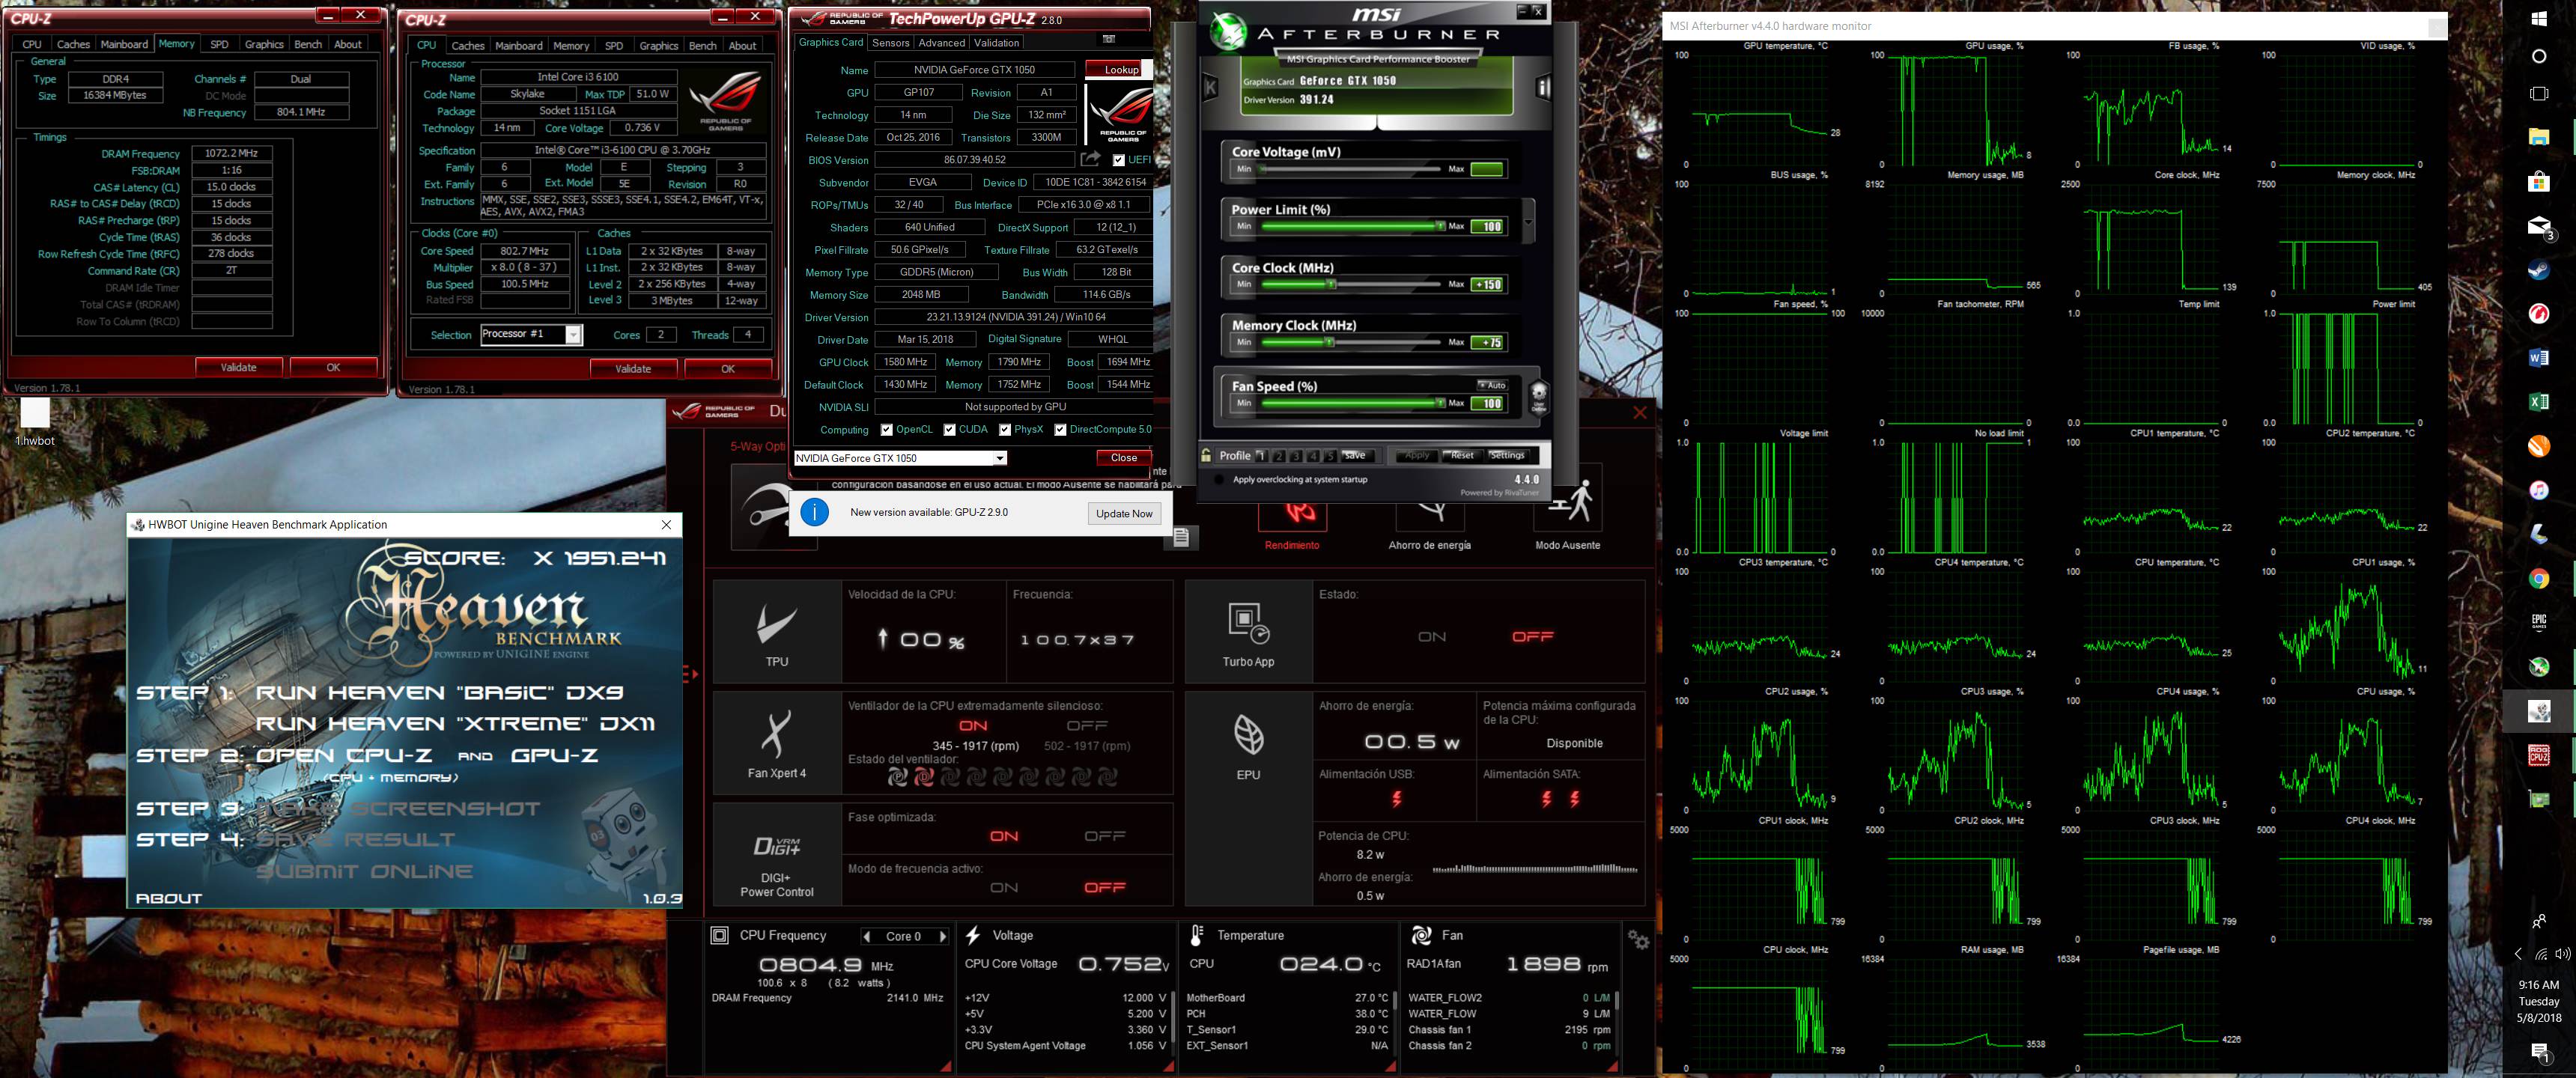Open the TPU panel in Dual Intelligent Processors
This screenshot has height=1078, width=2576.
tap(776, 633)
